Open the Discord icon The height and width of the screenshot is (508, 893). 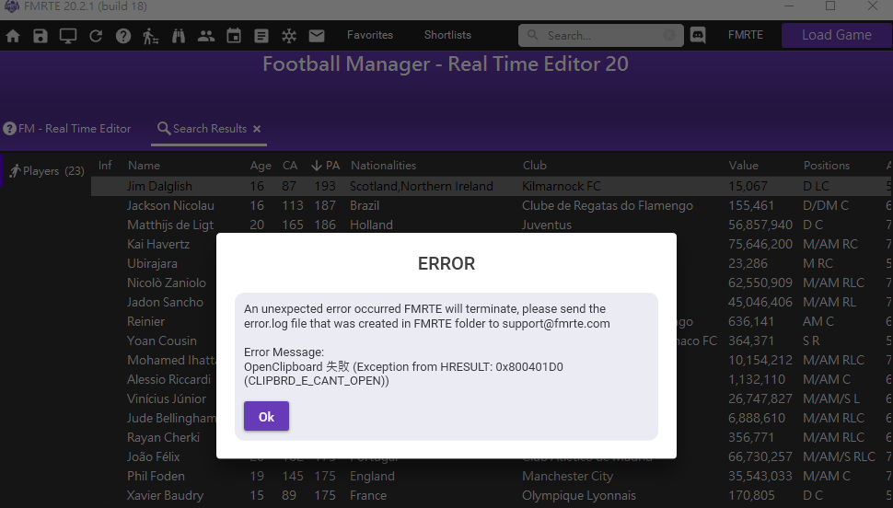tap(698, 35)
